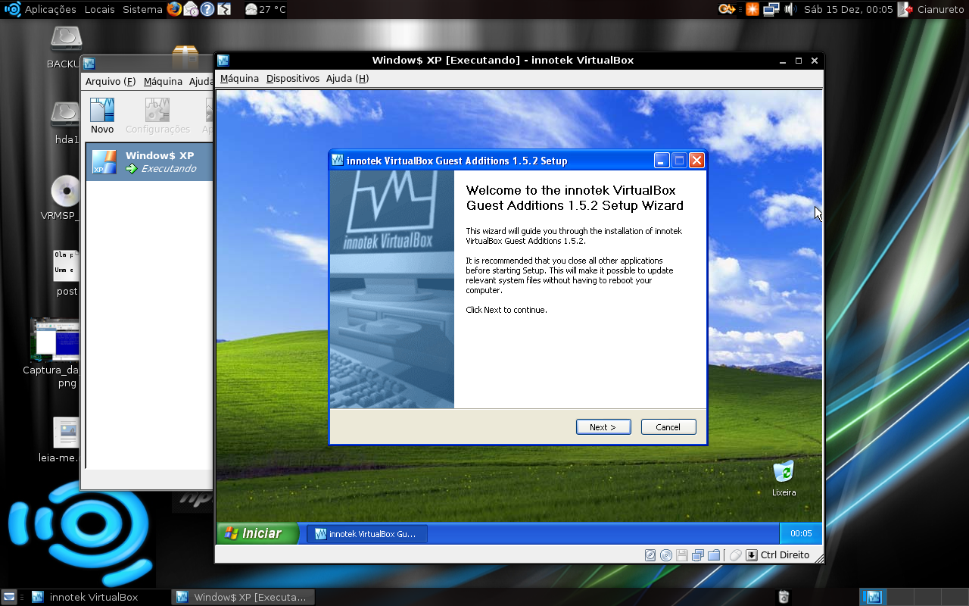Click the VM window menu icon in its title bar

click(223, 61)
